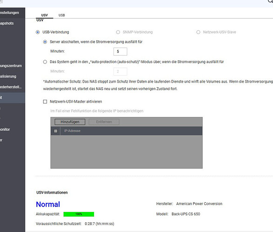This screenshot has width=273, height=232.
Task: Switch to the USB tab
Action: (62, 15)
